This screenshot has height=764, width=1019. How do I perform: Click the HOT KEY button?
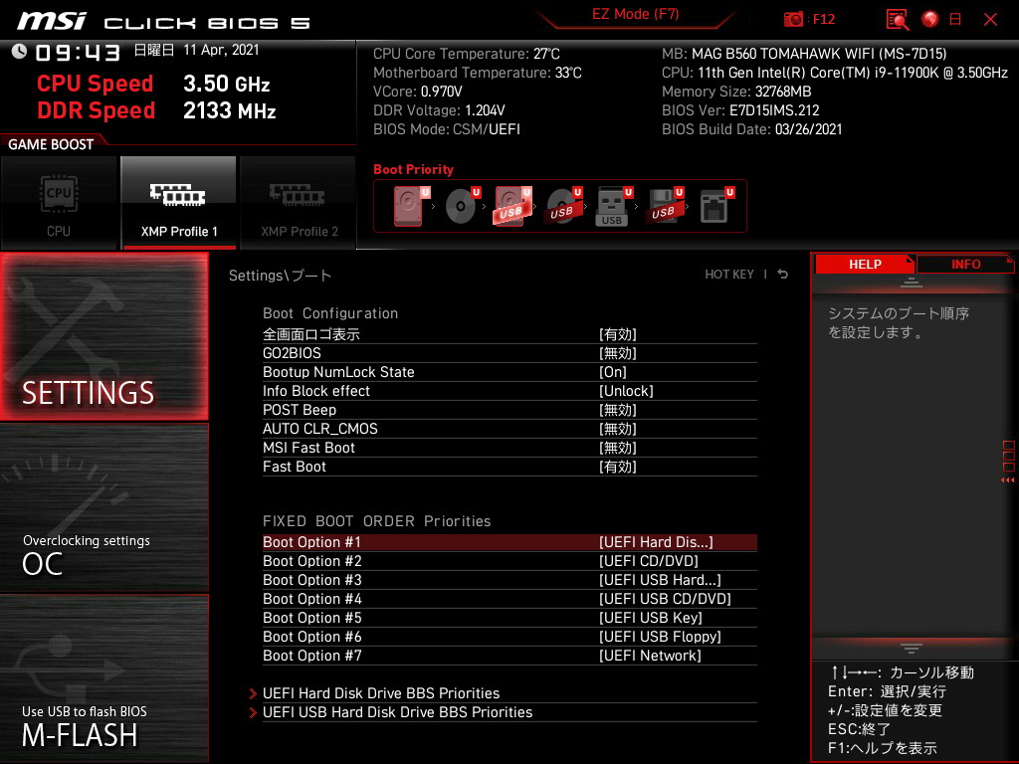(729, 275)
